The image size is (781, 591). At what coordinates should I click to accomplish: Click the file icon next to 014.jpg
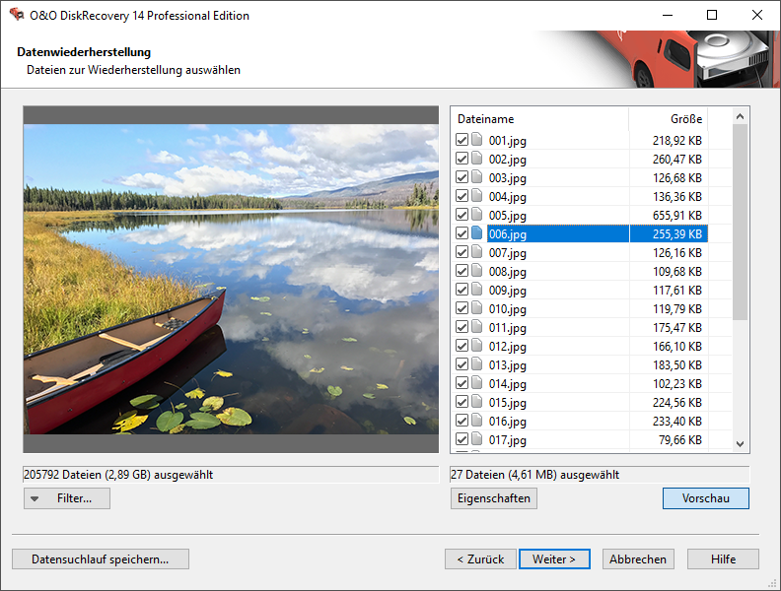pos(477,384)
